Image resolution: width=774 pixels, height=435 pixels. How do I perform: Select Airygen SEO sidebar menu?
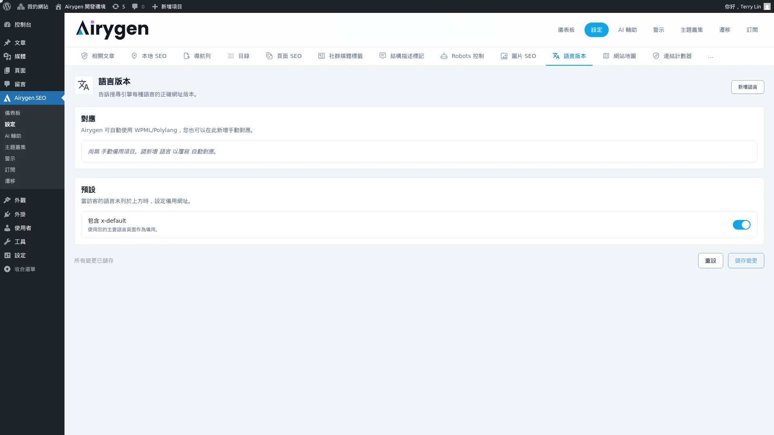[x=32, y=98]
